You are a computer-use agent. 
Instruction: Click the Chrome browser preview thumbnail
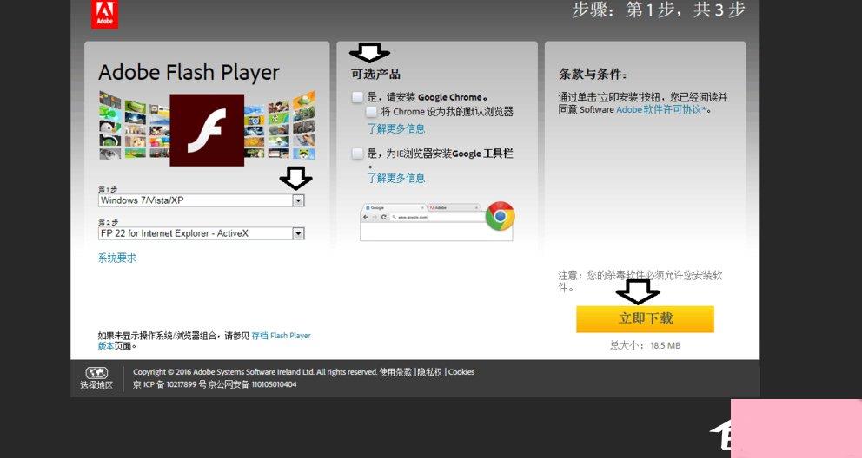(436, 222)
